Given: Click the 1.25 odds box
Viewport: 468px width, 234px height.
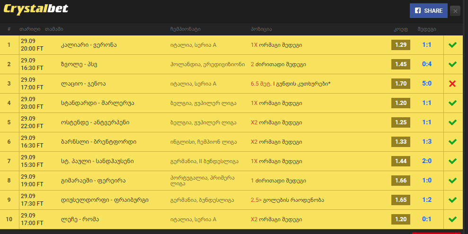Looking at the screenshot, I should pos(400,122).
